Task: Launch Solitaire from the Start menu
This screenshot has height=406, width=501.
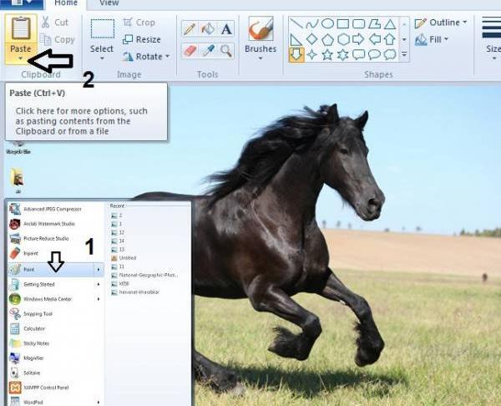Action: pyautogui.click(x=26, y=373)
